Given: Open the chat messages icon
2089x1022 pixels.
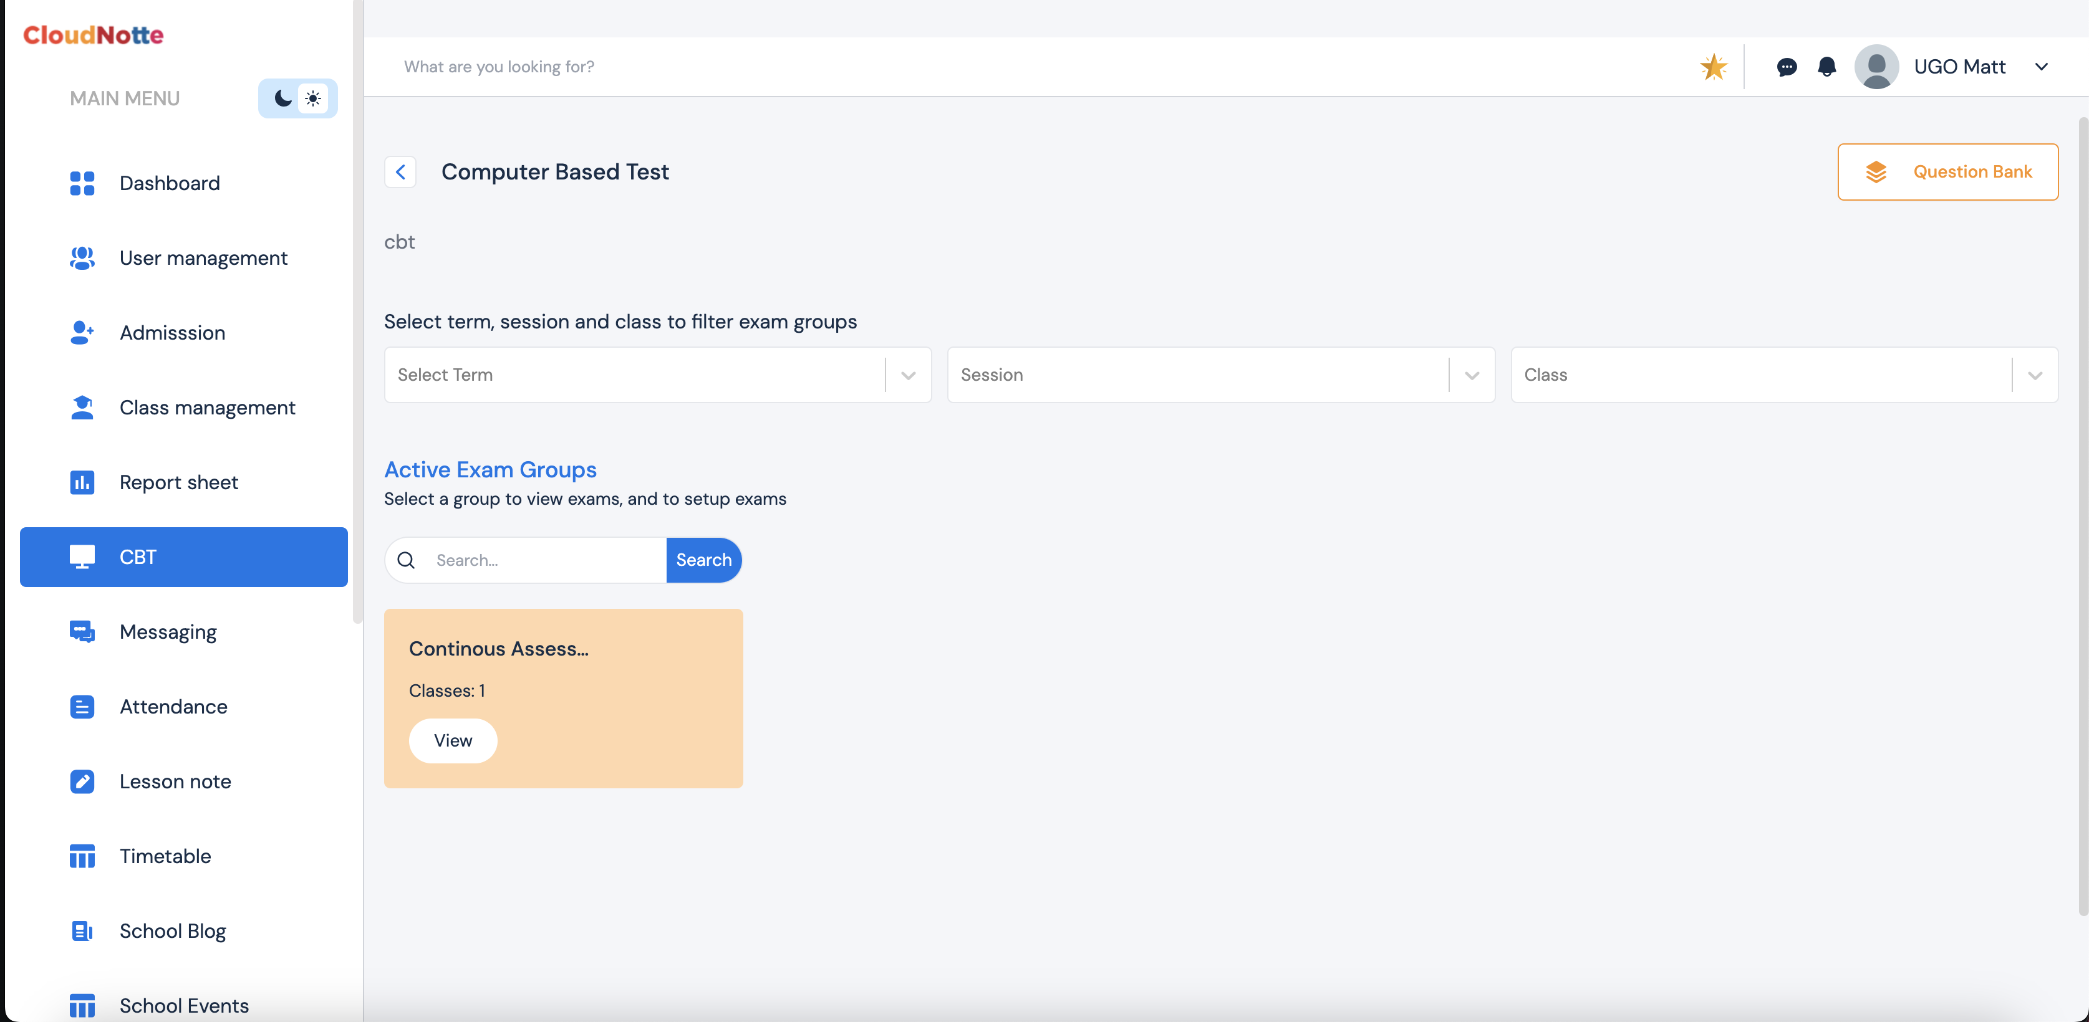Looking at the screenshot, I should 1786,67.
